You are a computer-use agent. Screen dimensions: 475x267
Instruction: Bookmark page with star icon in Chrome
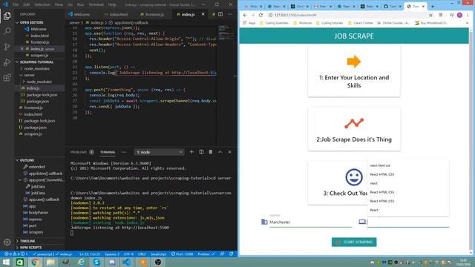(x=430, y=15)
